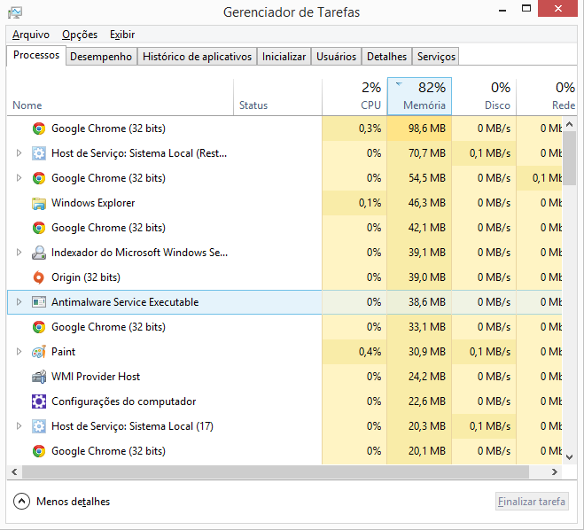Sort by the Status column header

click(278, 97)
